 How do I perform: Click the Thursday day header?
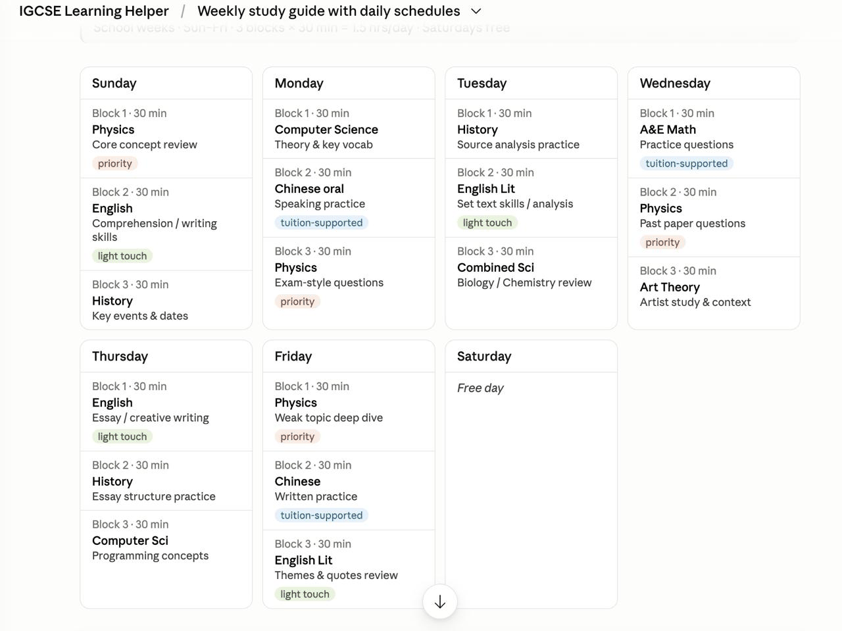pos(166,357)
